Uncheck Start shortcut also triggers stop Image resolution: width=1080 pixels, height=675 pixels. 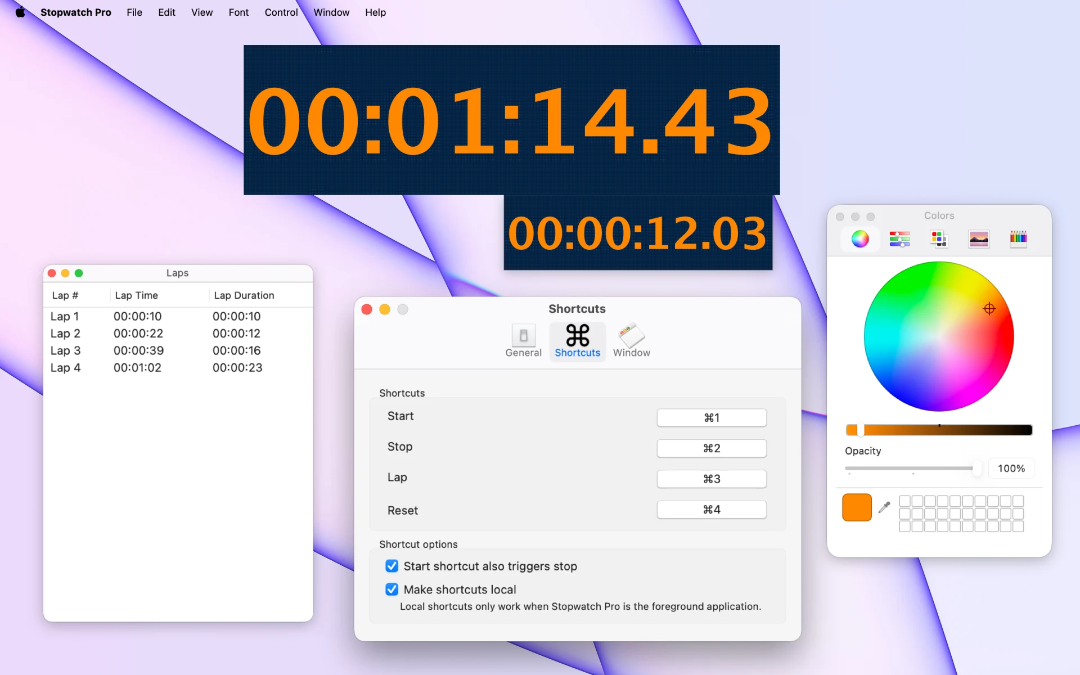[x=392, y=566]
